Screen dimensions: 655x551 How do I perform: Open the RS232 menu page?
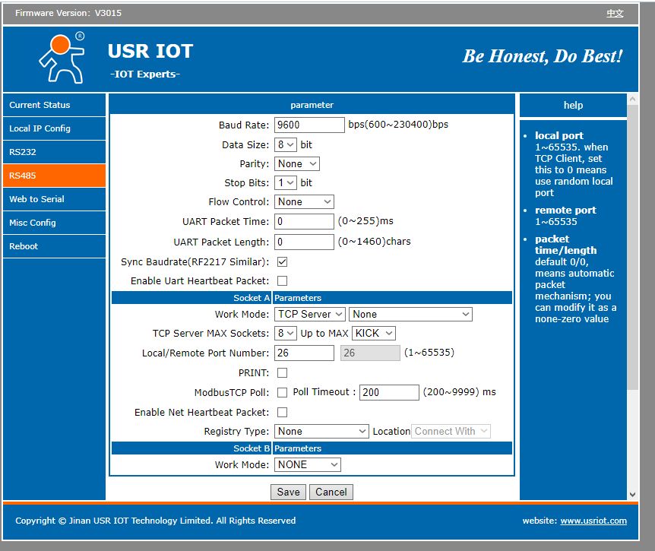coord(54,152)
